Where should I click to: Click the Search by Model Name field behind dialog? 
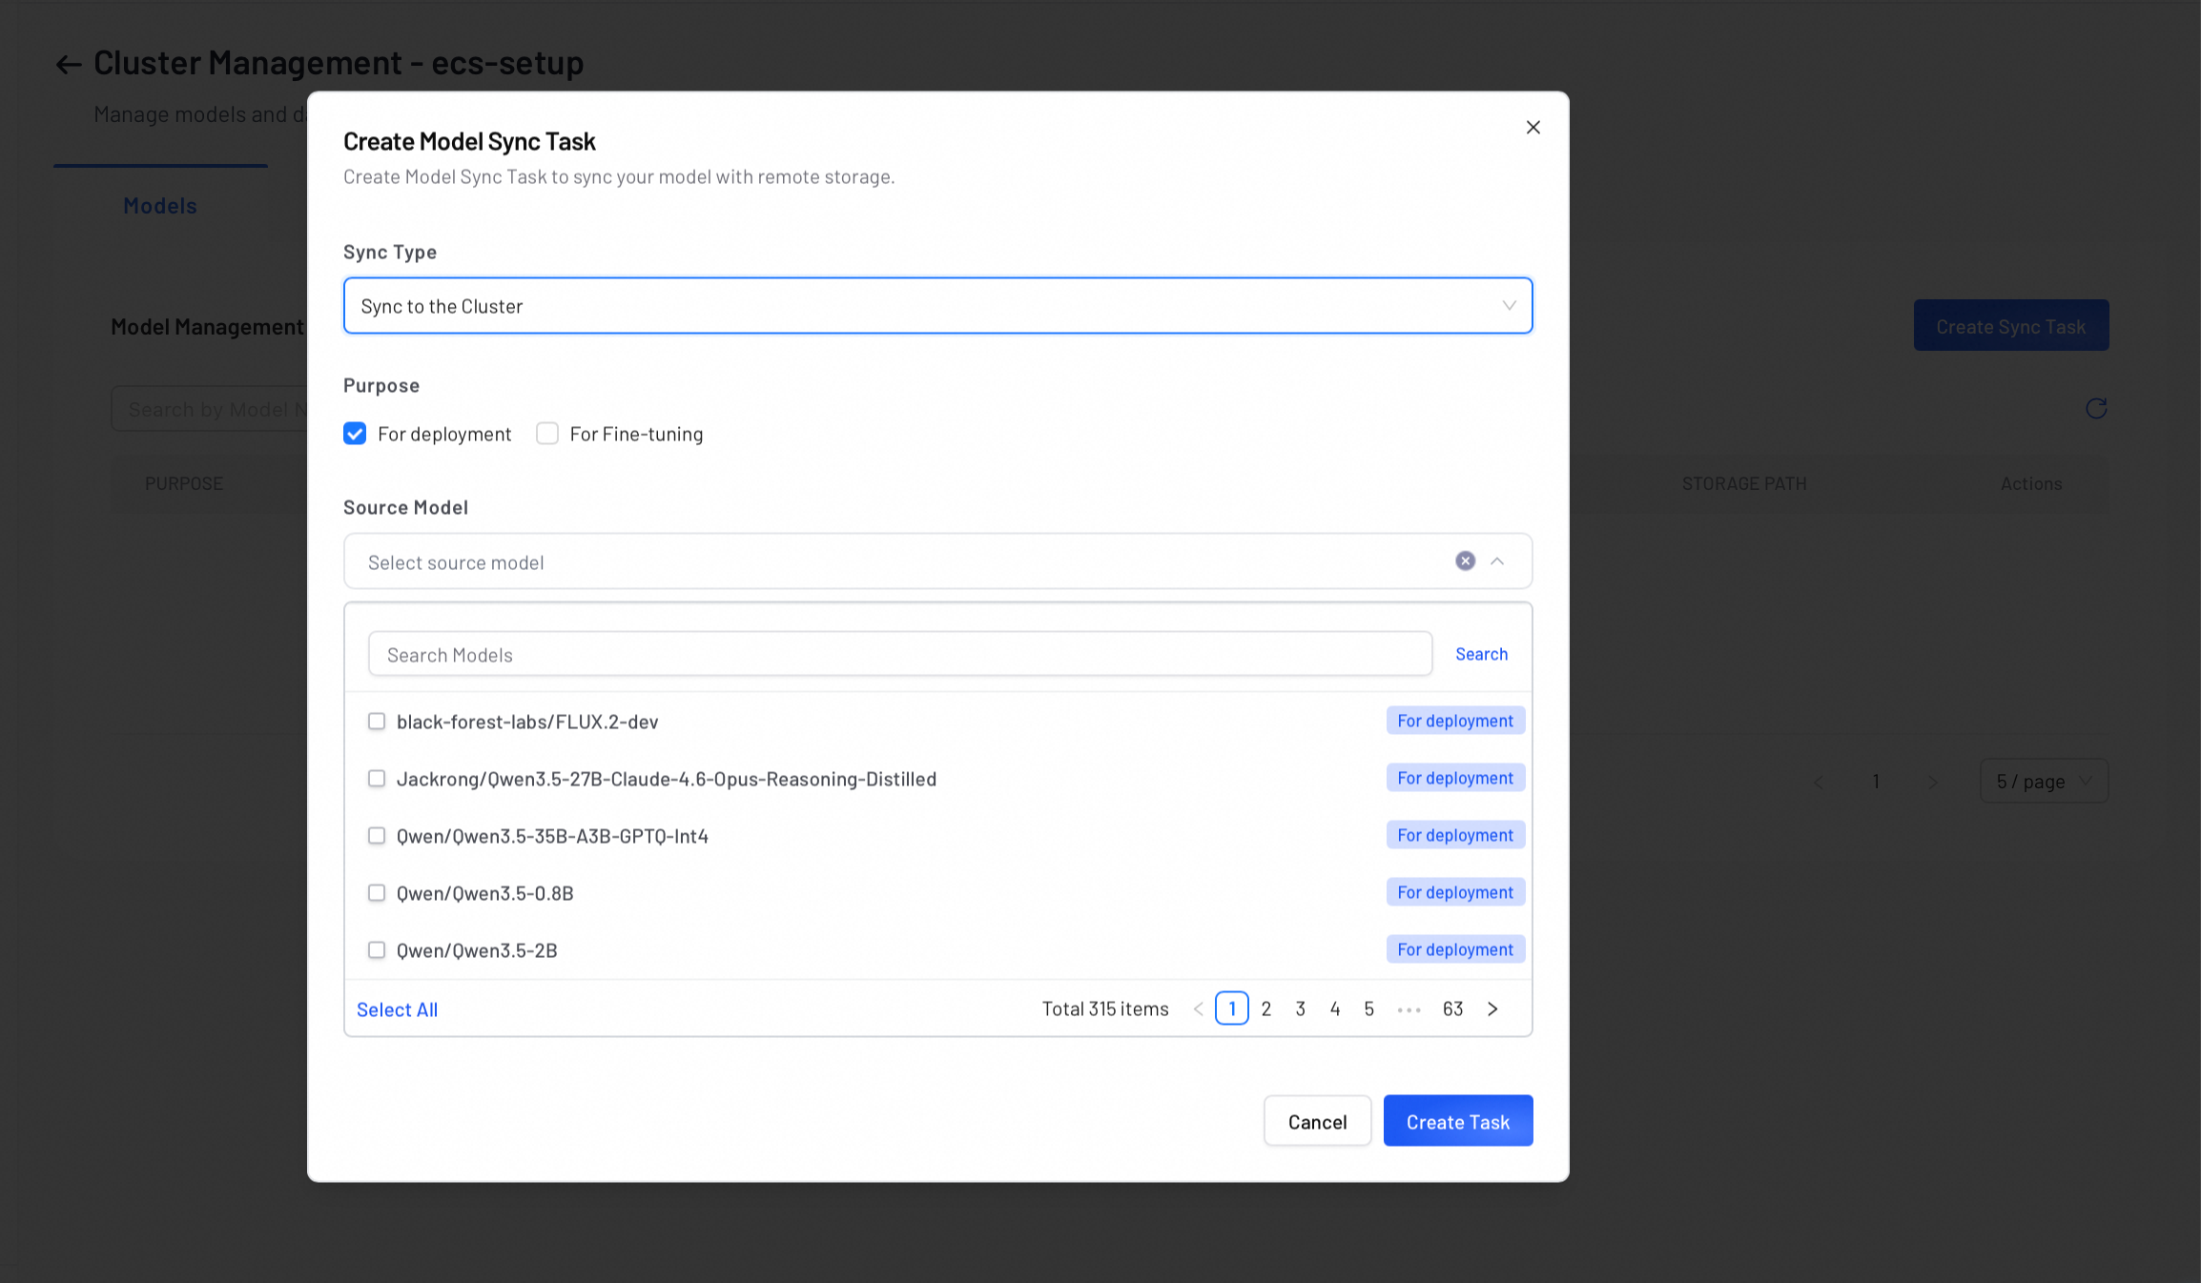point(210,409)
